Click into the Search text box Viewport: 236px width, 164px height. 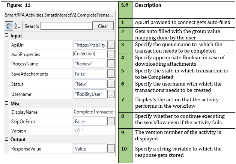pos(66,26)
